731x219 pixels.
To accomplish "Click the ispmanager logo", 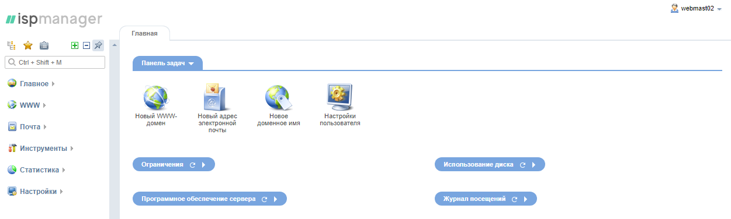I will pyautogui.click(x=54, y=19).
